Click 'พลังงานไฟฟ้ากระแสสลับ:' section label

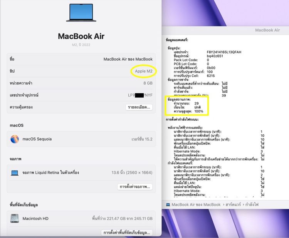click(x=185, y=128)
